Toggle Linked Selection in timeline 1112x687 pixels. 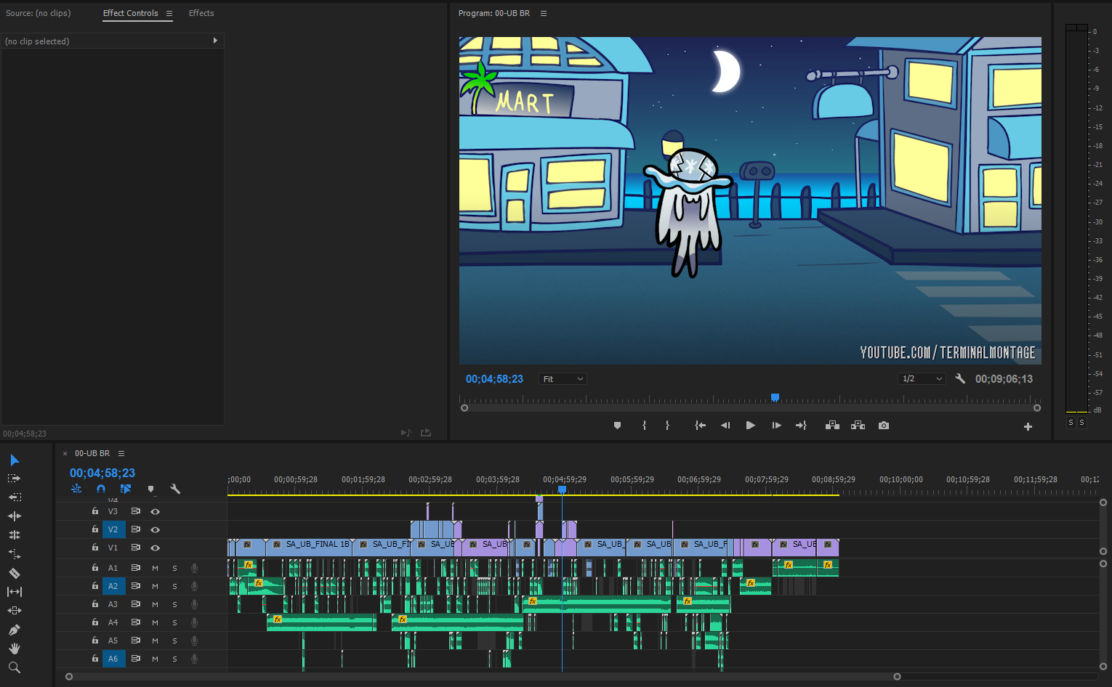point(126,489)
